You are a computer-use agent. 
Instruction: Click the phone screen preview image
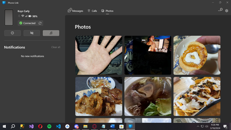coord(9,18)
